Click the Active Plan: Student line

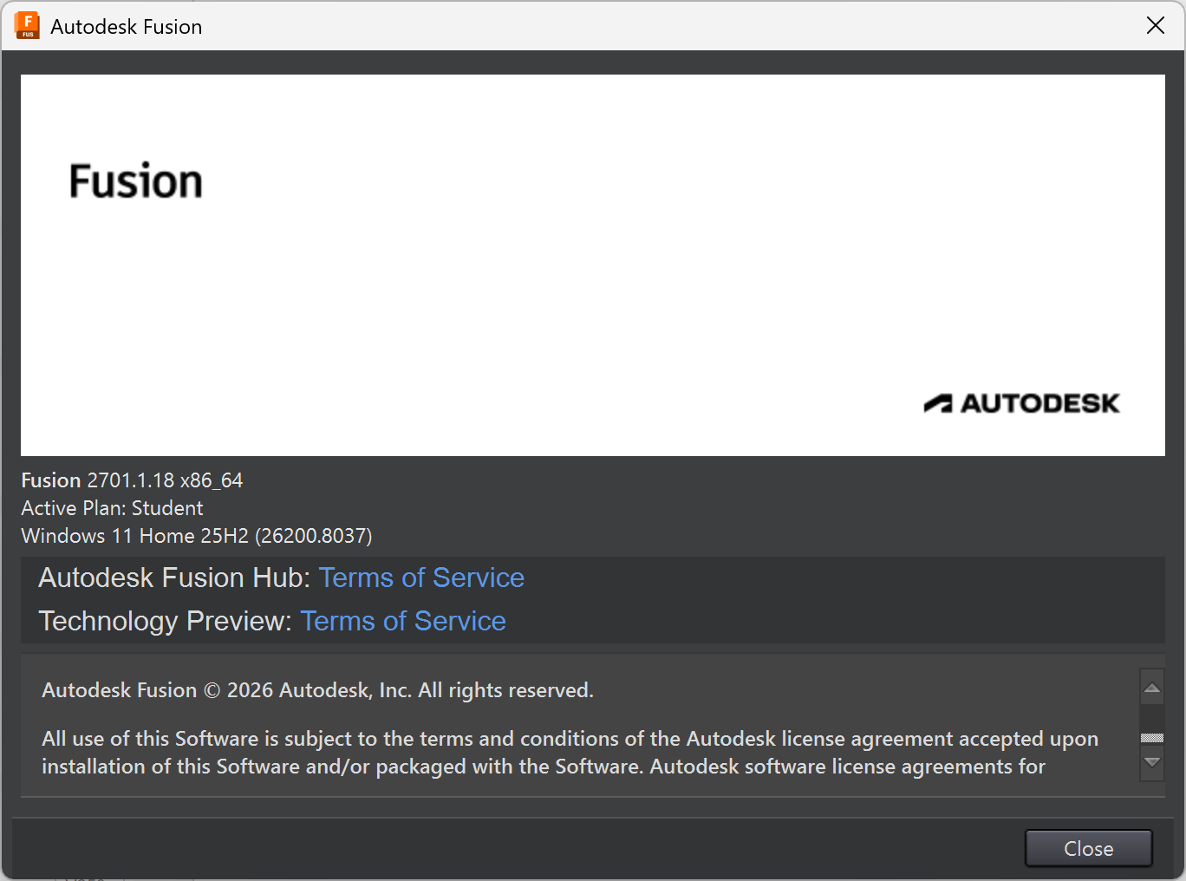pyautogui.click(x=112, y=508)
